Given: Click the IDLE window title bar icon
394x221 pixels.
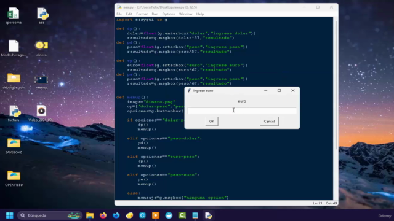Looking at the screenshot, I should pos(119,7).
